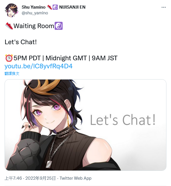Open the youtu.be/lC8yvfRq4D4 link
This screenshot has height=186, width=171.
(38, 66)
